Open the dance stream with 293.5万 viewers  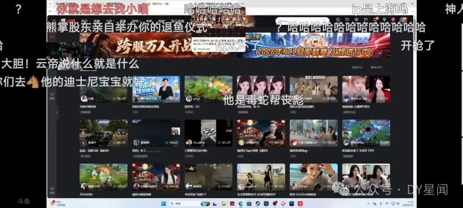point(313,89)
